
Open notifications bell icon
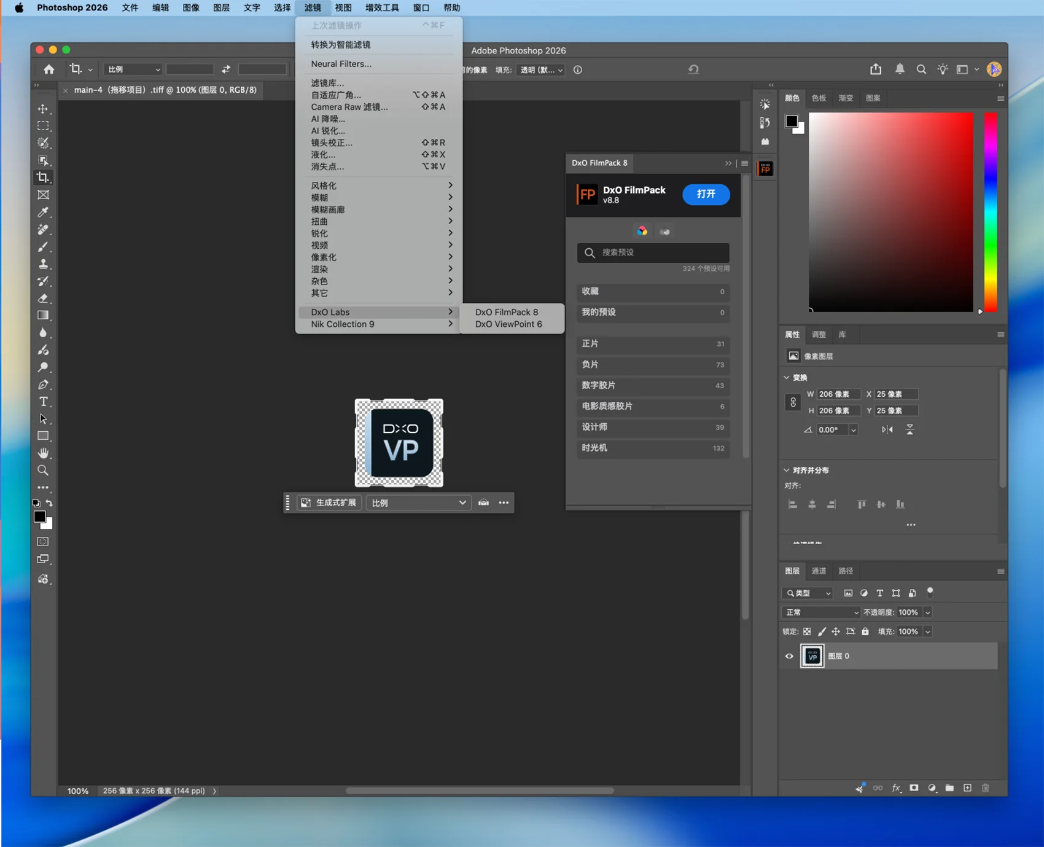pyautogui.click(x=900, y=69)
